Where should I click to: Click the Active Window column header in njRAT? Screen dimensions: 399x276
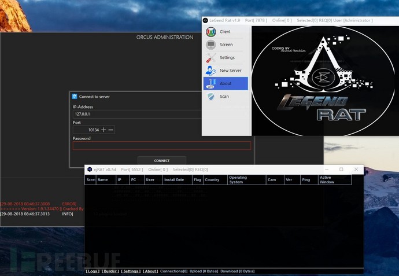tap(335, 180)
